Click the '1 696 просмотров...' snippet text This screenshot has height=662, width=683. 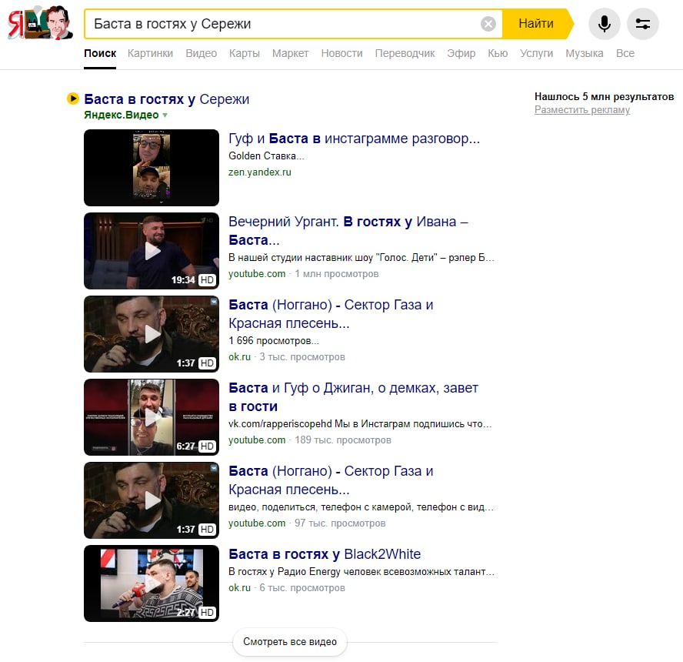(x=274, y=341)
